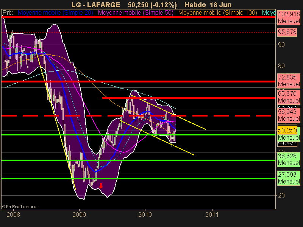
Task: Click the 95,678 price label
Action: click(x=287, y=32)
